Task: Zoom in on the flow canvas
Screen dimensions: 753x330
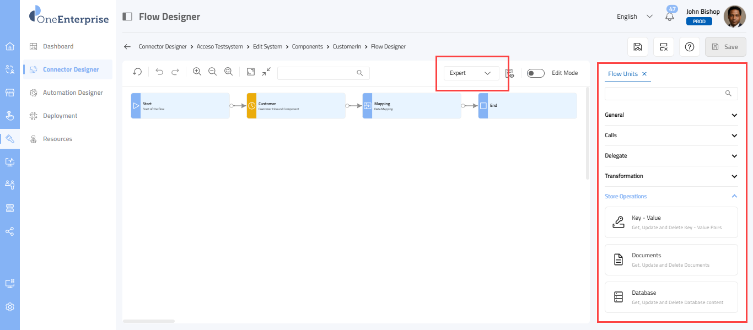Action: tap(197, 72)
